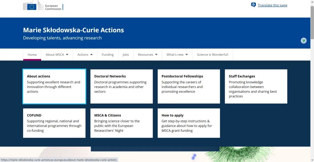Open the Doctoral Networks card
This screenshot has width=314, height=162.
(122, 86)
